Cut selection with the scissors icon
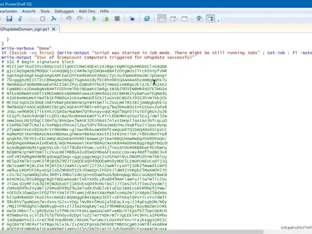This screenshot has height=234, width=312. point(20,19)
